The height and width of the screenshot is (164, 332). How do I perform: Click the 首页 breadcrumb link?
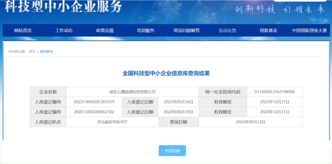tap(32, 52)
